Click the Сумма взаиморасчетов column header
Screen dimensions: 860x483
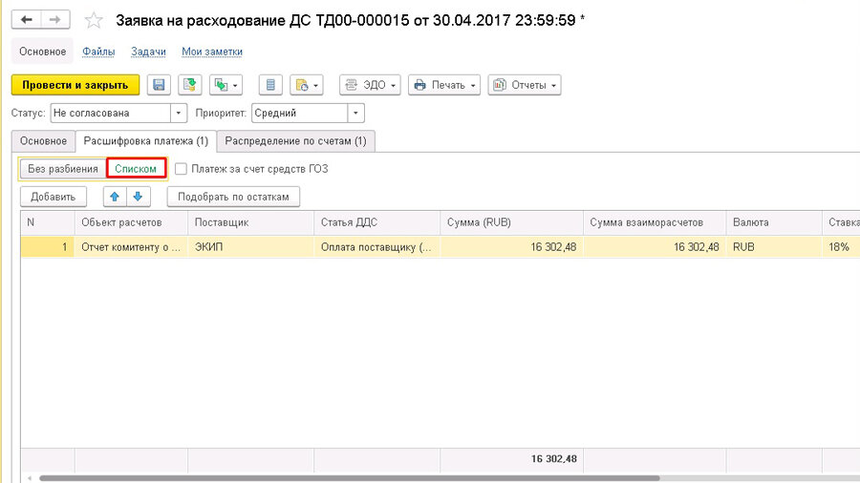(x=655, y=222)
